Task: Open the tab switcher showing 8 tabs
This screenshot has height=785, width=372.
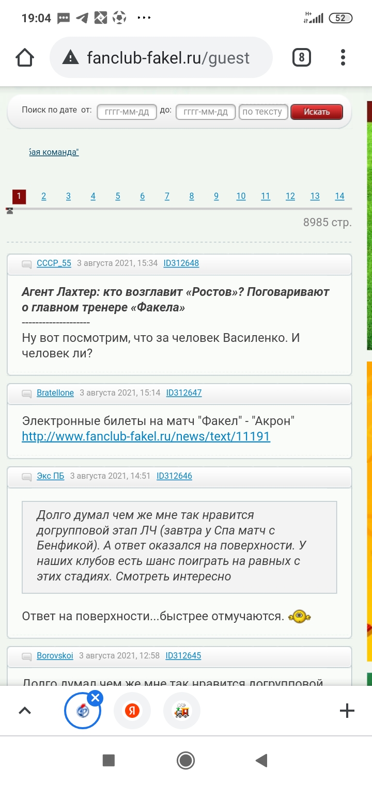Action: [302, 57]
